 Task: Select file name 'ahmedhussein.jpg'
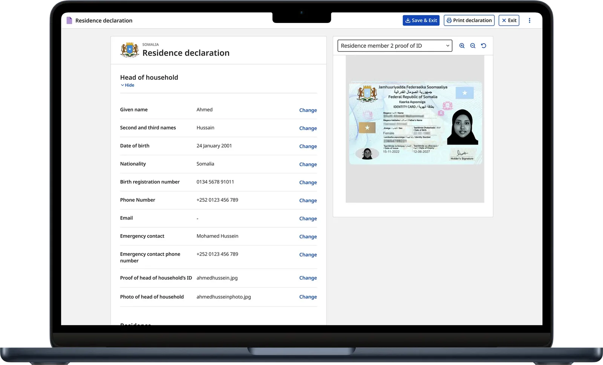click(x=217, y=278)
